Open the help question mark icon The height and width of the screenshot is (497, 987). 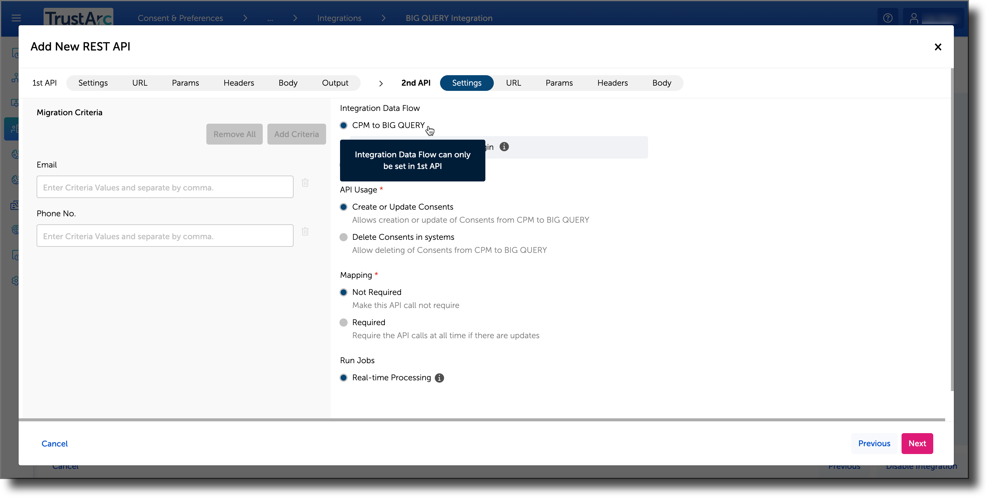point(888,18)
